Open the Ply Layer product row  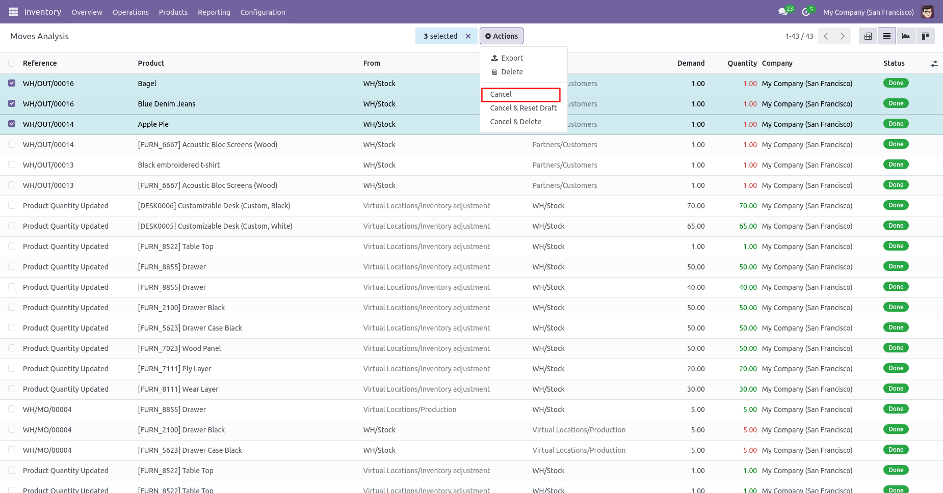tap(471, 369)
